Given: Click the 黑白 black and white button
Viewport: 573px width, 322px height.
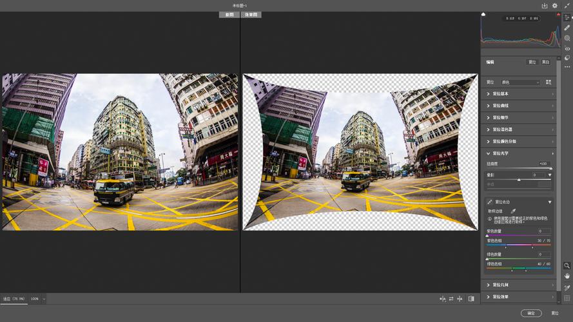Looking at the screenshot, I should (x=545, y=62).
